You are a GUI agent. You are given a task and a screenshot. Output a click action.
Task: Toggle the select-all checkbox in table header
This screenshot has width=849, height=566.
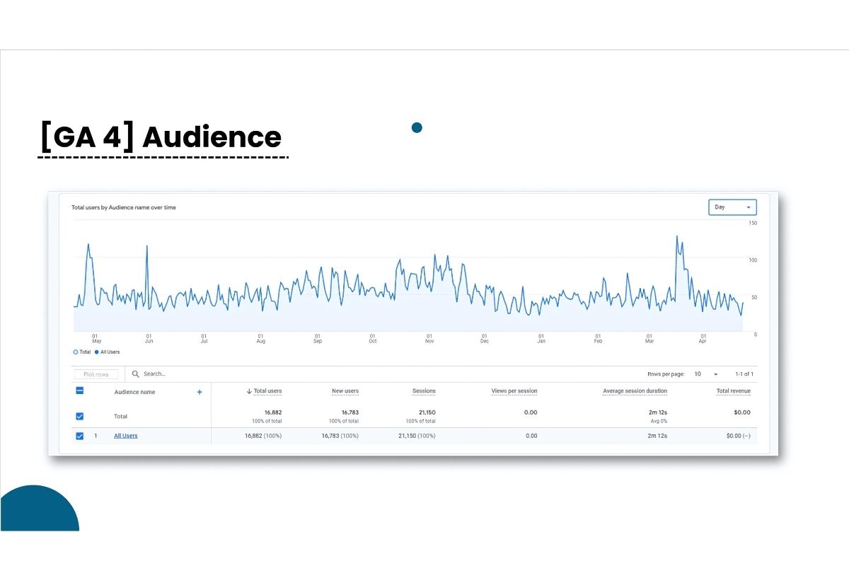tap(80, 391)
